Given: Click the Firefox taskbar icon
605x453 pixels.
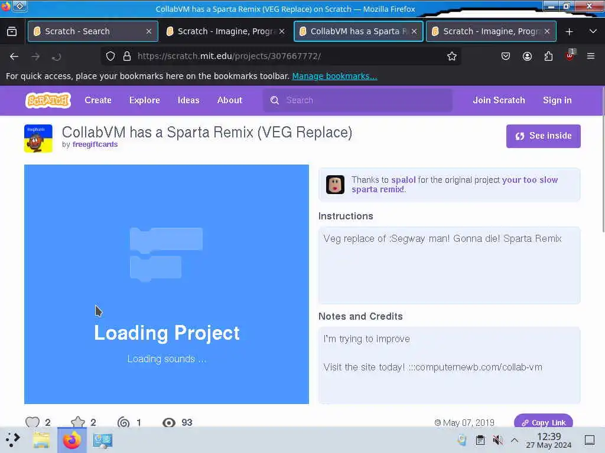Looking at the screenshot, I should [x=71, y=440].
